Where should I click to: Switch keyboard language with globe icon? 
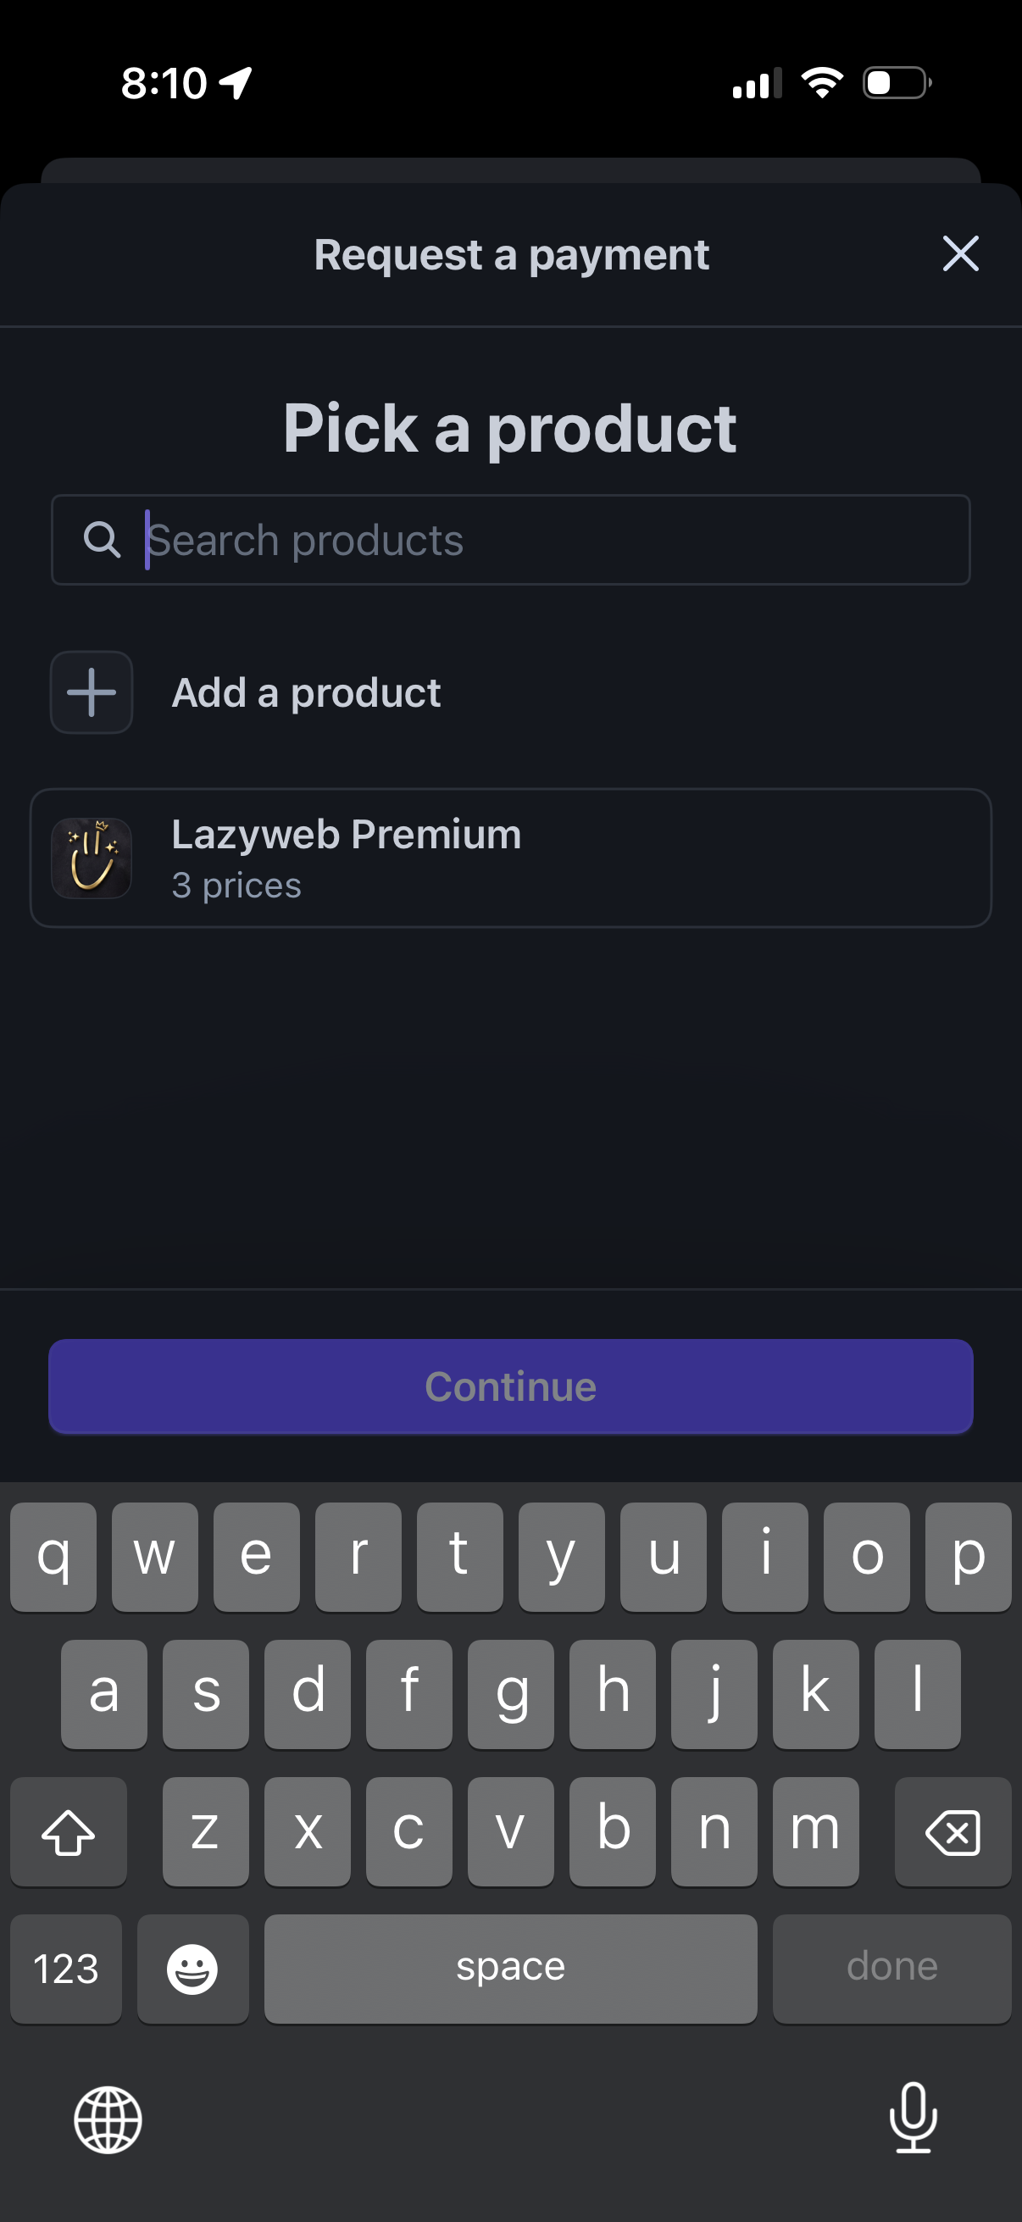coord(108,2119)
